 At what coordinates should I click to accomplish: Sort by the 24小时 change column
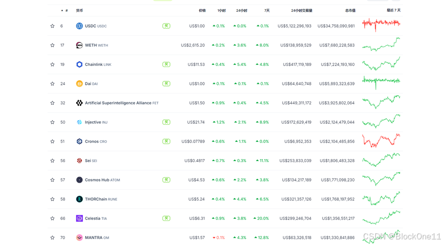242,10
